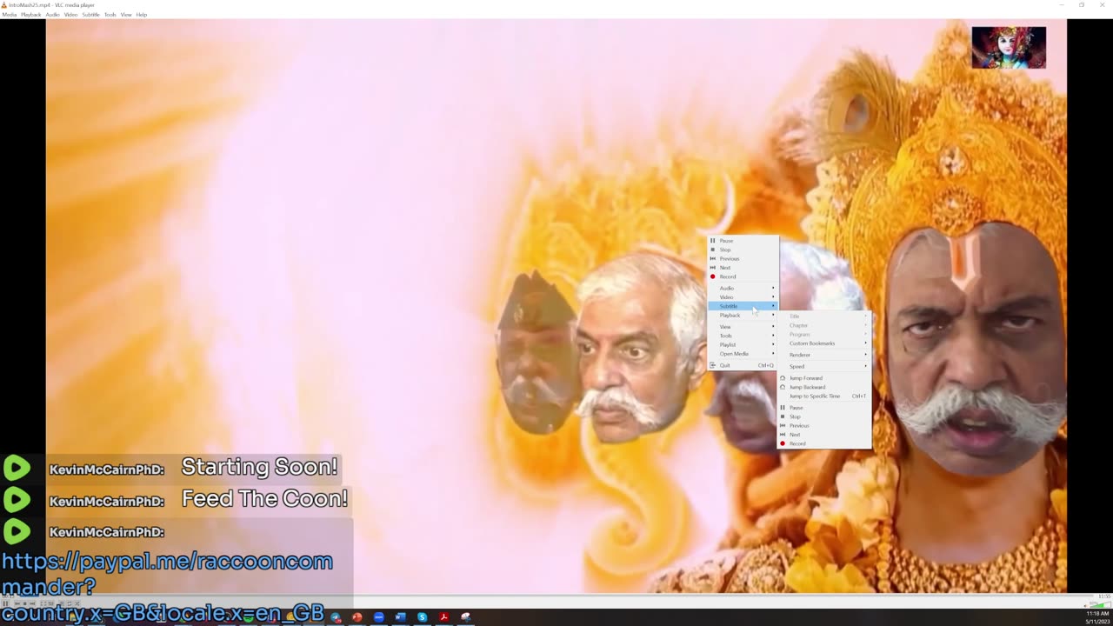Image resolution: width=1113 pixels, height=626 pixels.
Task: Click Pause in the lower submenu
Action: pyautogui.click(x=823, y=408)
